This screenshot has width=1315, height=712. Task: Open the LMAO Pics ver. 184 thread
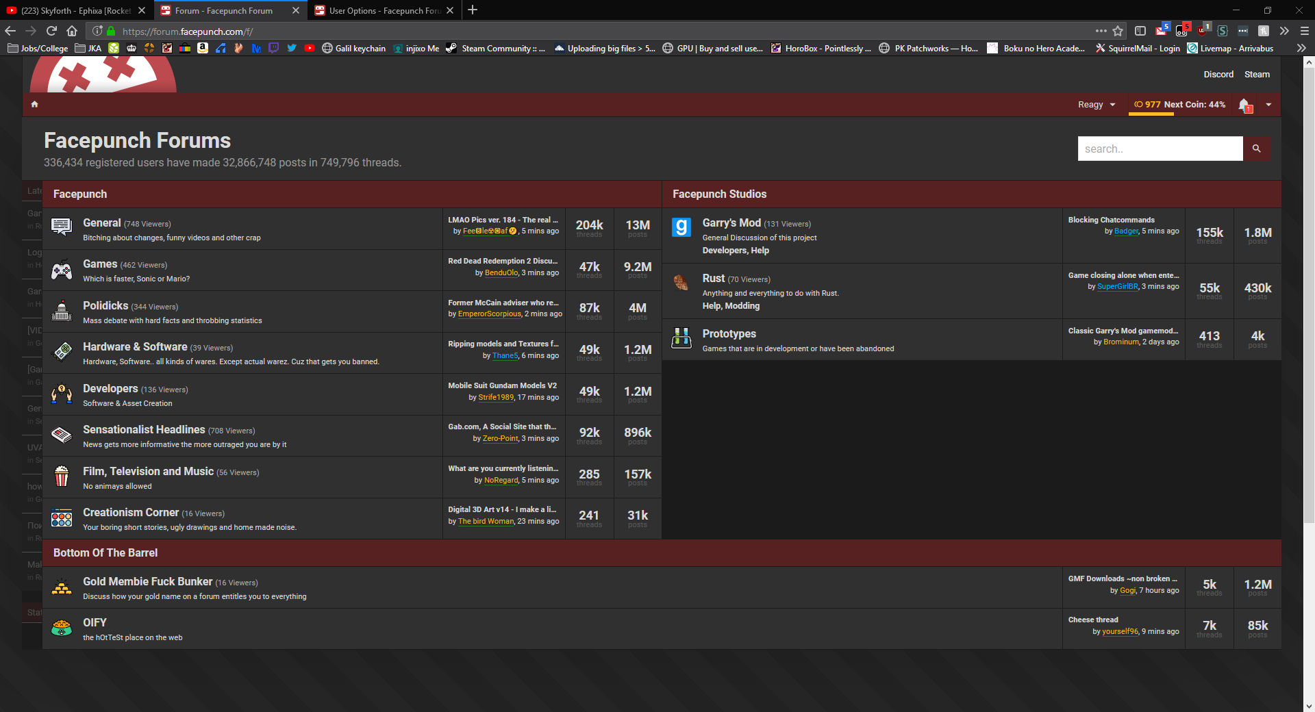click(x=503, y=220)
